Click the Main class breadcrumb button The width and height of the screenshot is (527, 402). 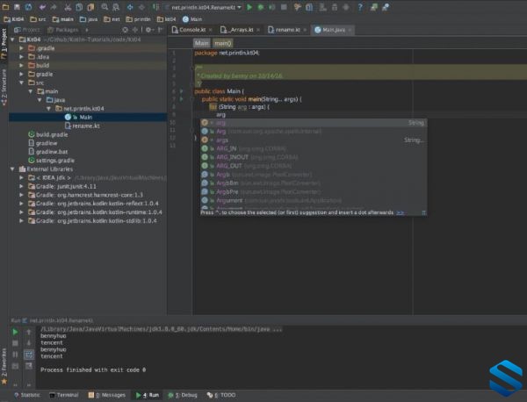202,43
